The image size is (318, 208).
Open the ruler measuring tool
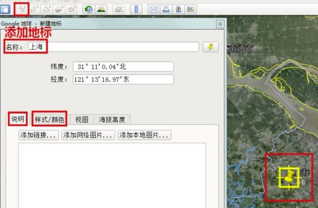tap(136, 9)
